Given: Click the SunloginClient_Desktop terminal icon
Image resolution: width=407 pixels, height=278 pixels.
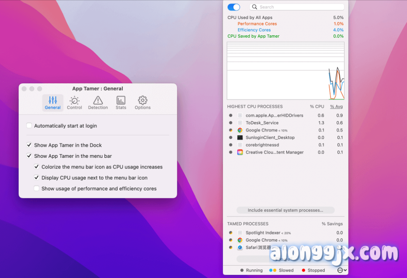Looking at the screenshot, I should point(240,138).
